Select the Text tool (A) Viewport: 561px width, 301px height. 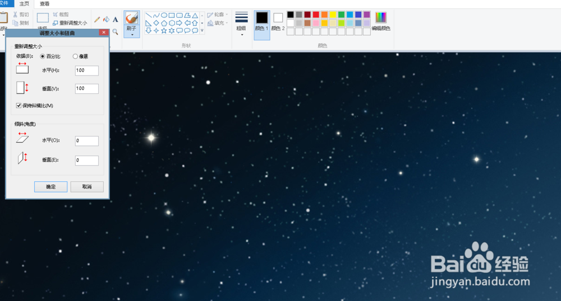[115, 19]
